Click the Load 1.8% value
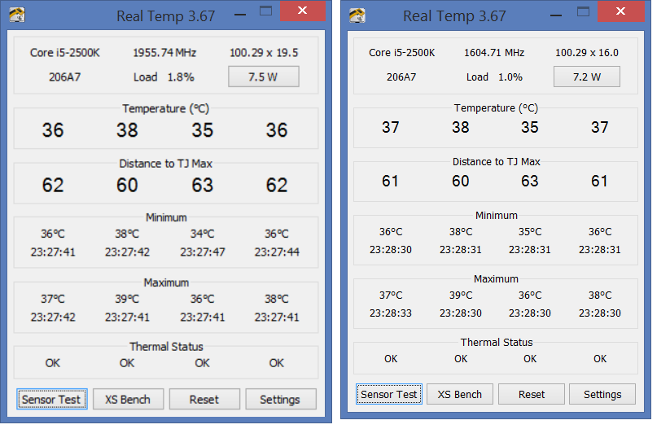Screen dimensions: 670x429 click(164, 77)
